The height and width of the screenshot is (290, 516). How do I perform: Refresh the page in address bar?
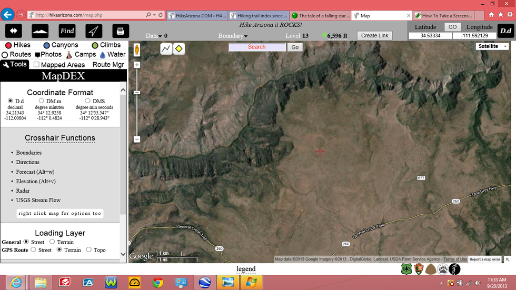(x=161, y=15)
